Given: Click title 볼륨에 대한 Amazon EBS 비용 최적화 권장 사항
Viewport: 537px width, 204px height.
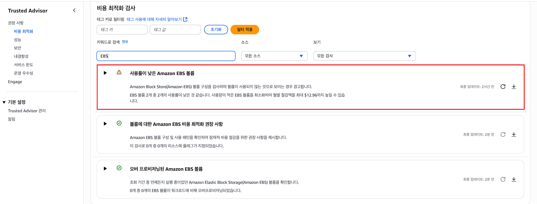Looking at the screenshot, I should point(176,124).
